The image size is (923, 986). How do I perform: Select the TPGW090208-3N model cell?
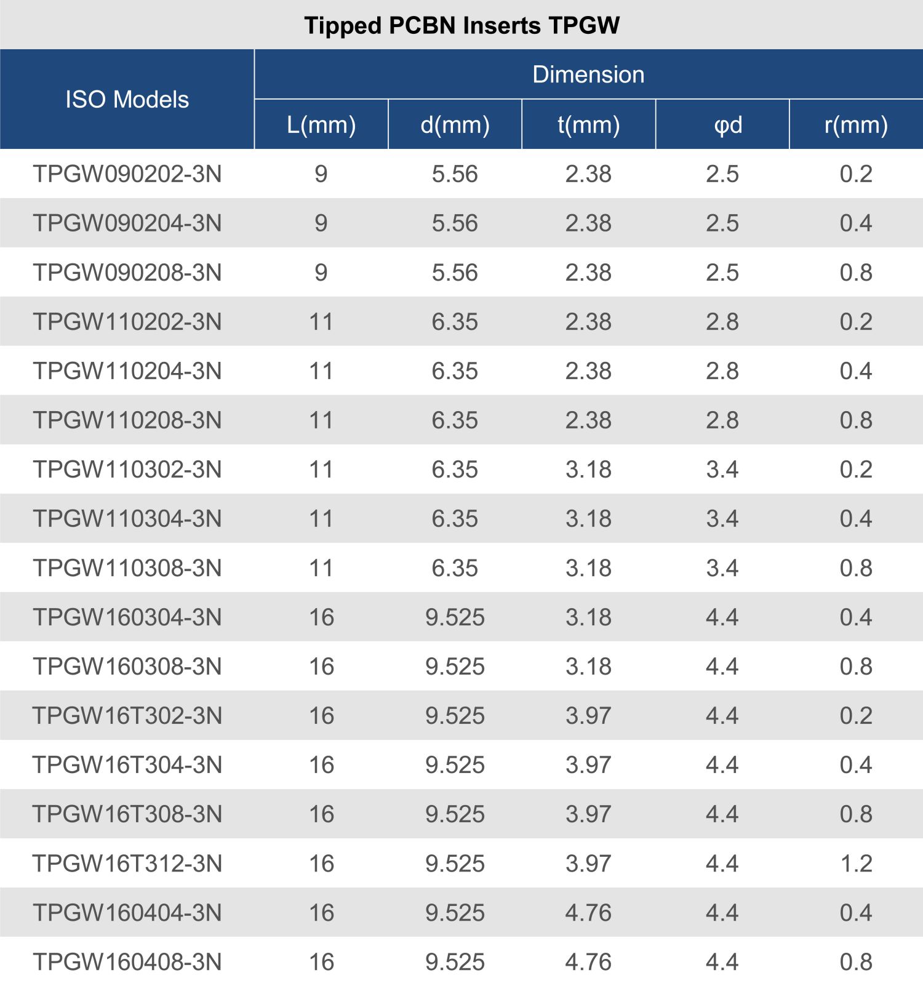pyautogui.click(x=127, y=273)
